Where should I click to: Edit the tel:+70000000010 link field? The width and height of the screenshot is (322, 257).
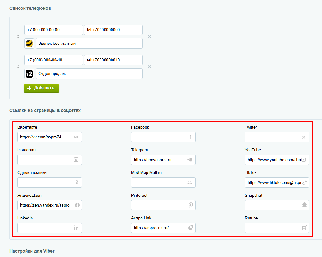tap(113, 60)
